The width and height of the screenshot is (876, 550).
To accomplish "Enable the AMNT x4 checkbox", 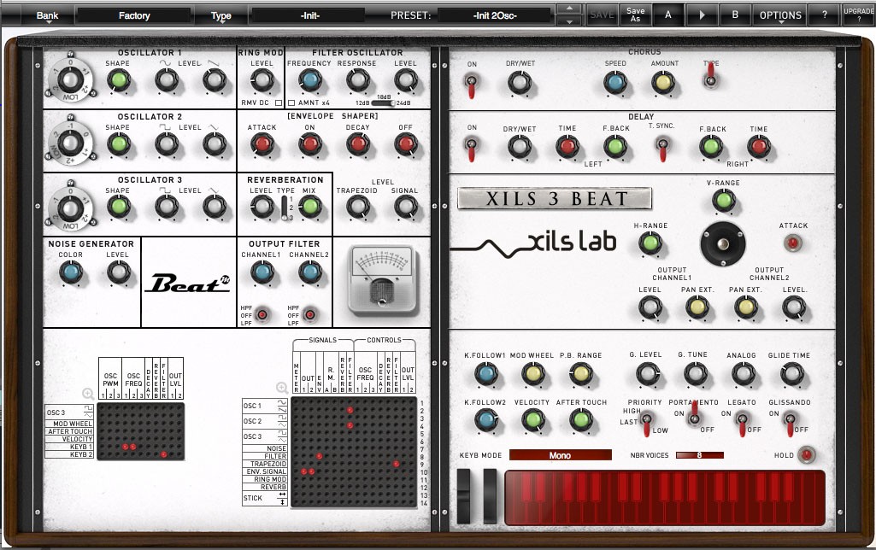I will point(291,102).
